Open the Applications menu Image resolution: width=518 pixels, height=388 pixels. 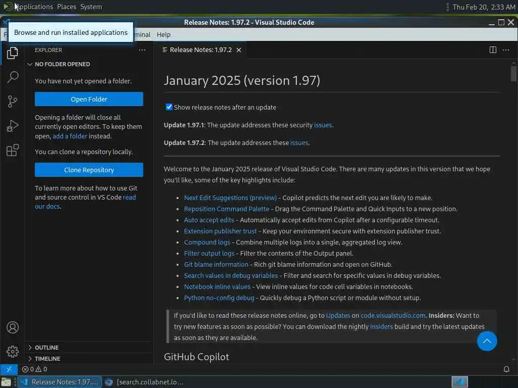(x=29, y=7)
